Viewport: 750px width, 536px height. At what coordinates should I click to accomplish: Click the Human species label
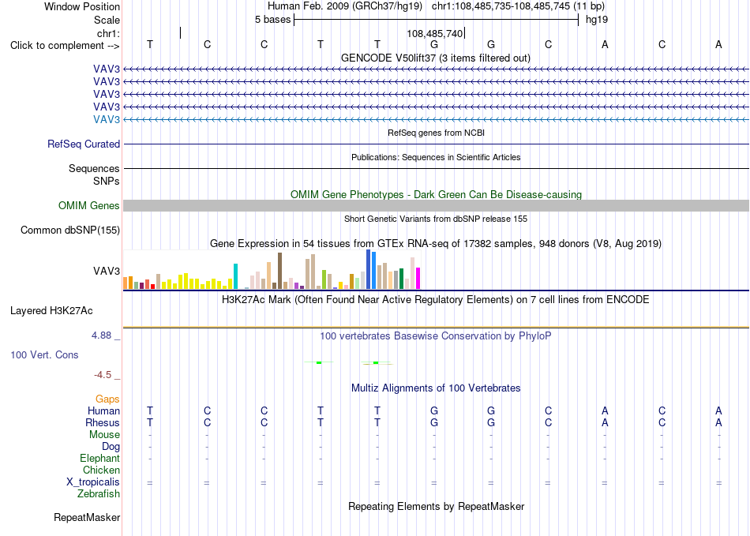point(103,410)
